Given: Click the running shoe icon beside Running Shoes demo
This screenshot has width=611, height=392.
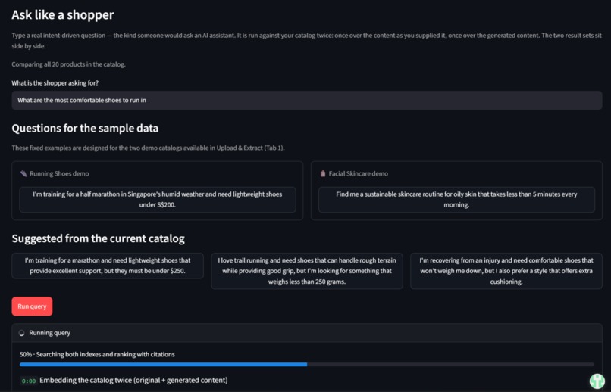Looking at the screenshot, I should tap(23, 173).
